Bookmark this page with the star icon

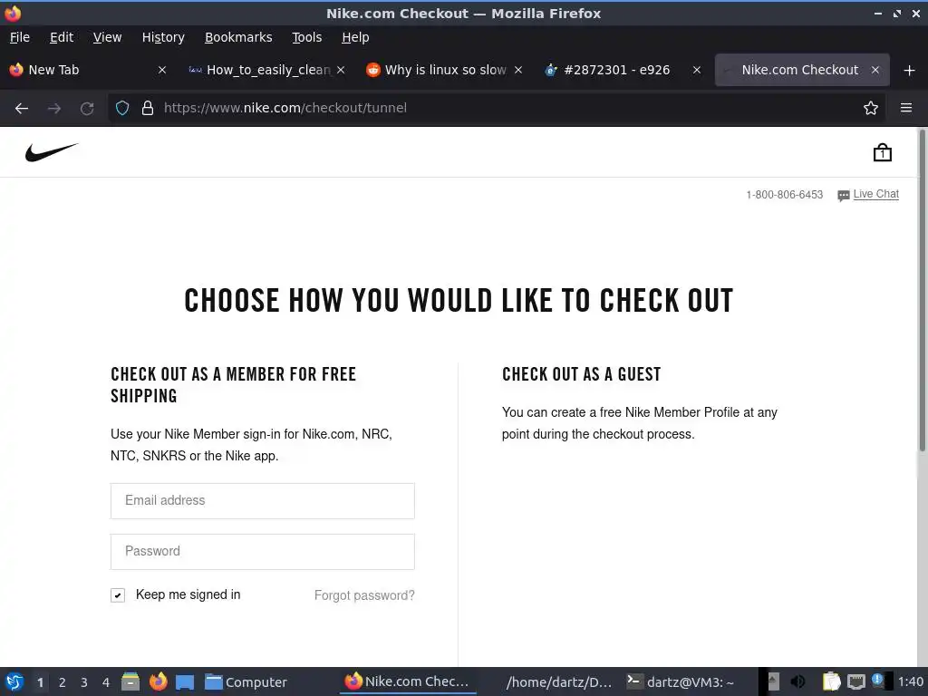pos(871,108)
